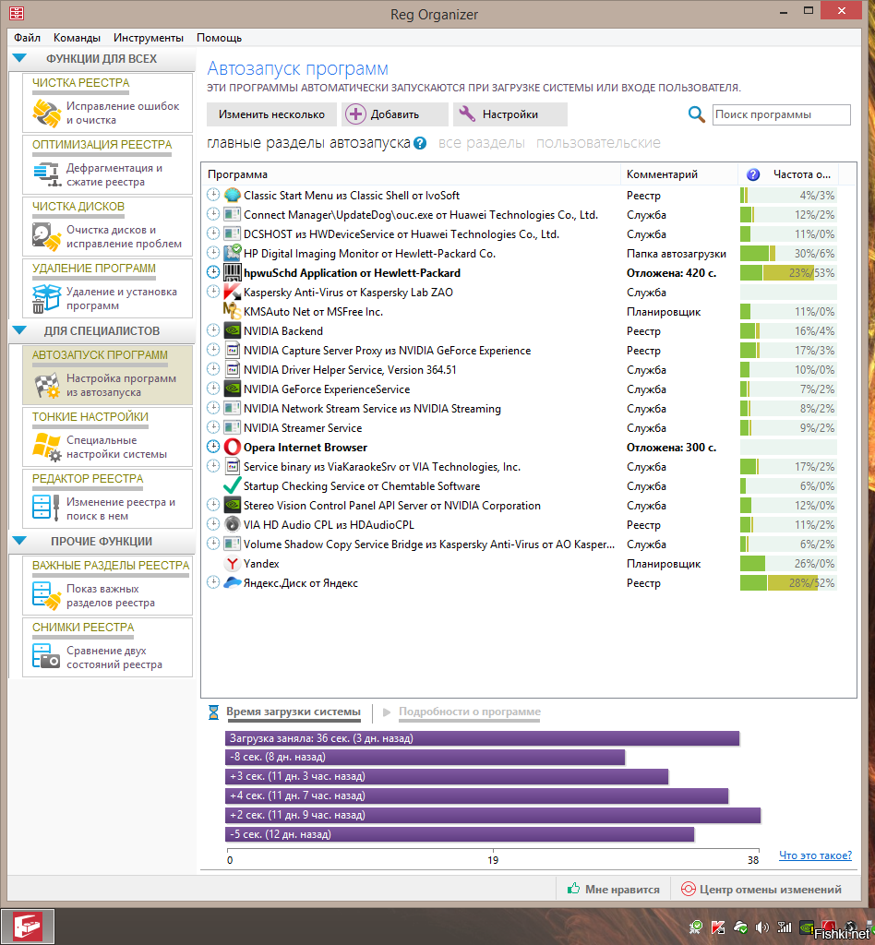The height and width of the screenshot is (945, 875).
Task: Sort by the Комментарий column header
Action: 679,174
